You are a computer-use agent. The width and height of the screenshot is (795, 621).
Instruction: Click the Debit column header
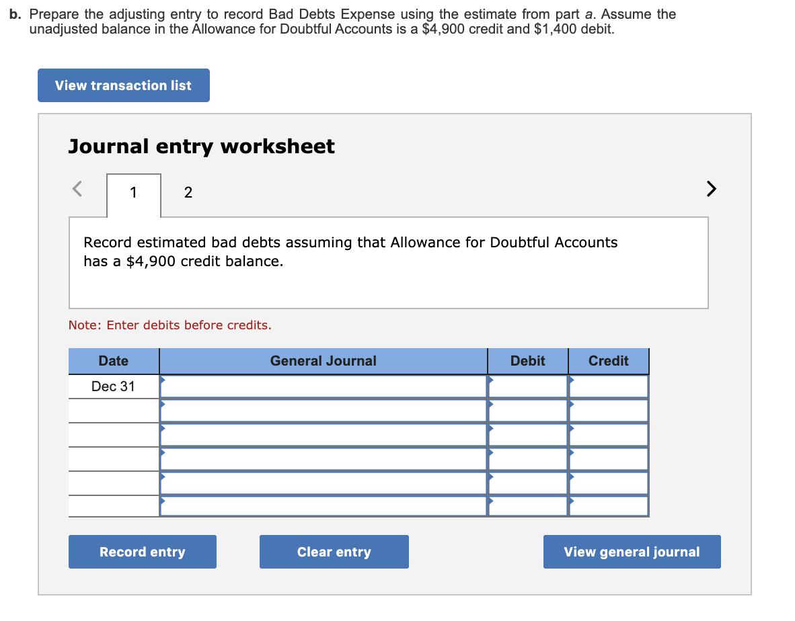(528, 361)
